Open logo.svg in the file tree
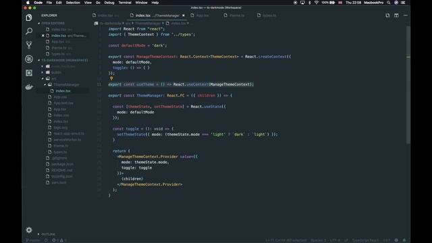The width and height of the screenshot is (432, 243). (61, 128)
